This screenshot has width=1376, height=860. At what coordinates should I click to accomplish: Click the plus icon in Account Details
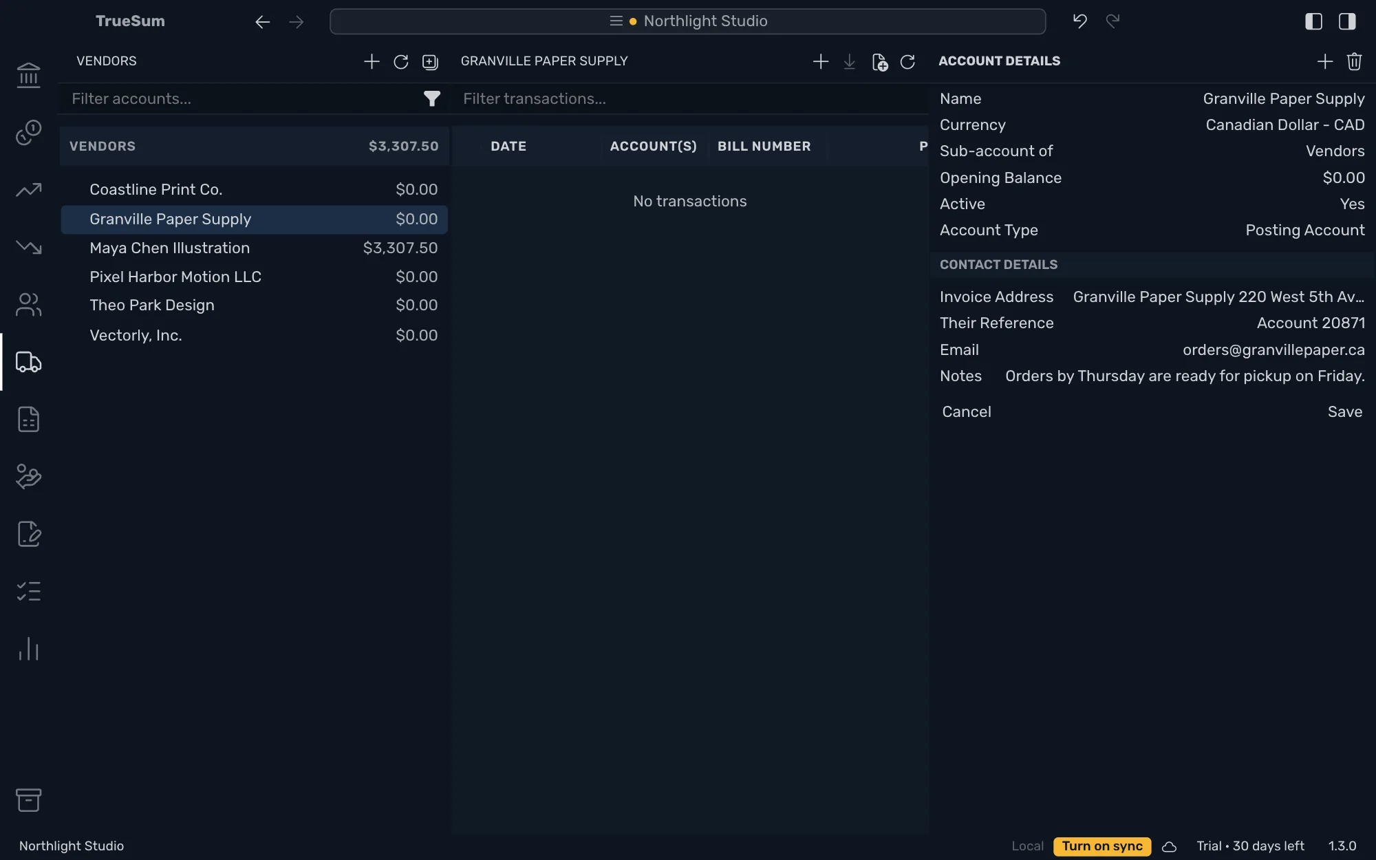[x=1325, y=62]
